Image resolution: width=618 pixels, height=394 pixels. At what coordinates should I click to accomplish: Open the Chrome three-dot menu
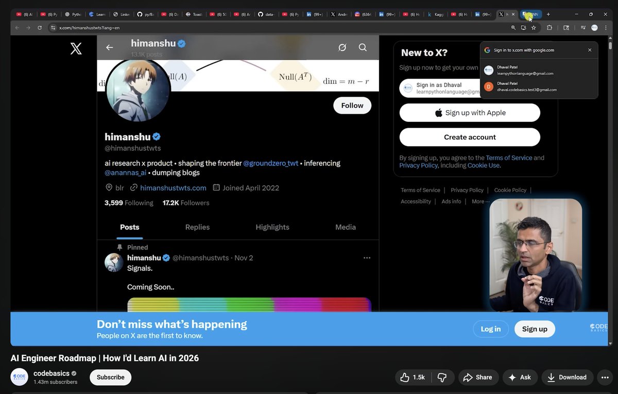coord(605,28)
